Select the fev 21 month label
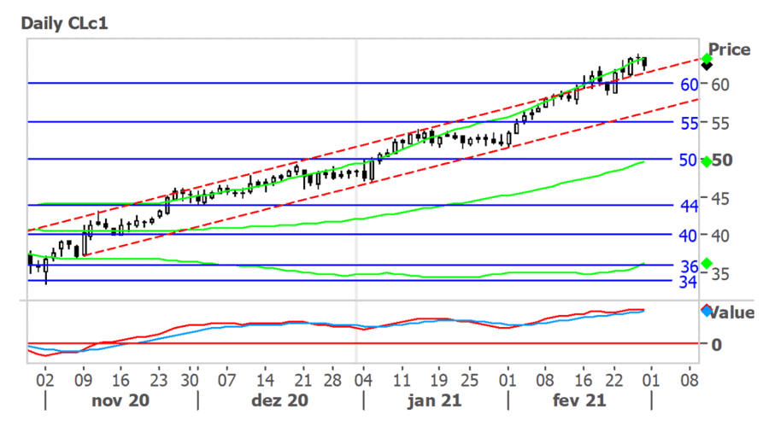 579,400
